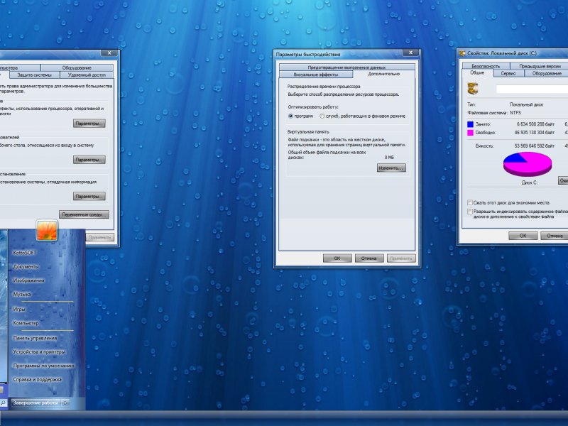
Task: Click the drive icon in Local Disk properties
Action: [473, 88]
